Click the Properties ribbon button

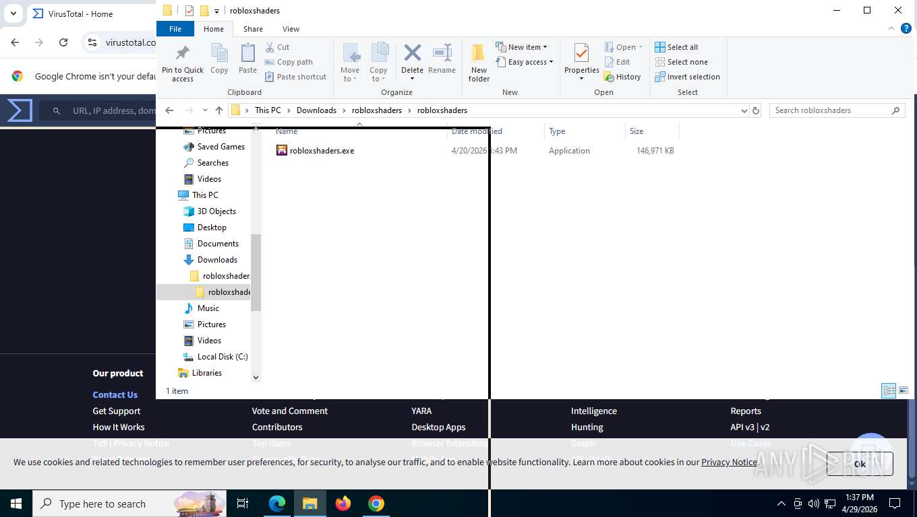581,63
